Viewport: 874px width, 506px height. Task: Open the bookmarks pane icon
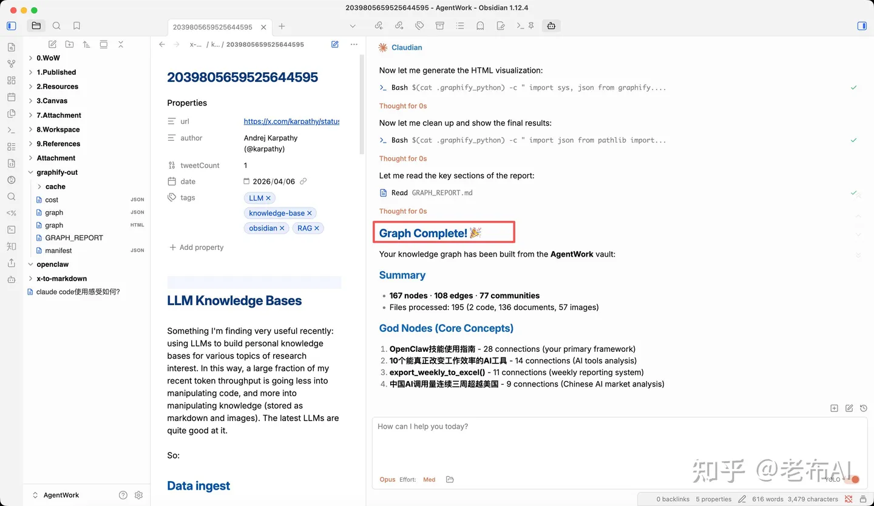coord(76,26)
